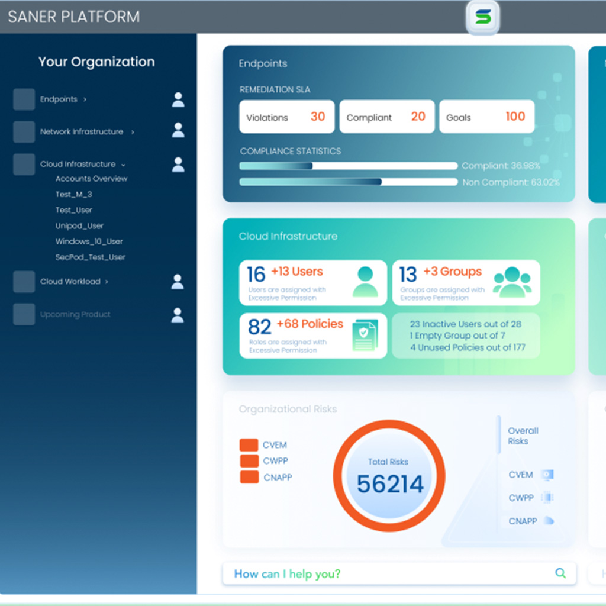
Task: Open the Violations 30 SLA card
Action: point(286,117)
